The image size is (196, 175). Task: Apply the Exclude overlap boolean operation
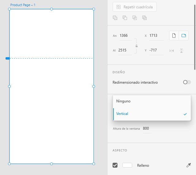144,18
